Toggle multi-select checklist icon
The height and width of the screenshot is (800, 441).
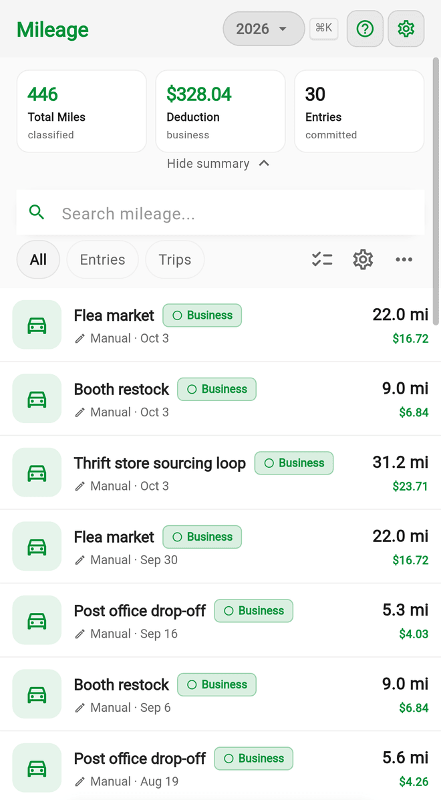[321, 260]
